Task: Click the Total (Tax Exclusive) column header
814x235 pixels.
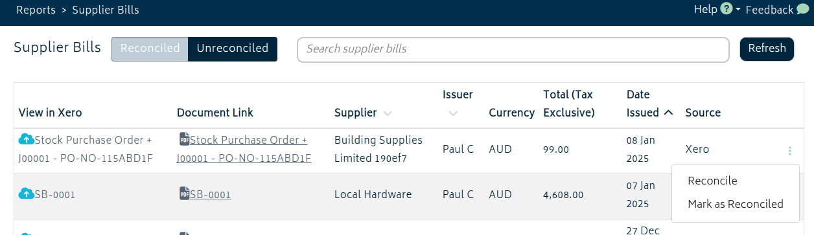Action: click(x=569, y=104)
